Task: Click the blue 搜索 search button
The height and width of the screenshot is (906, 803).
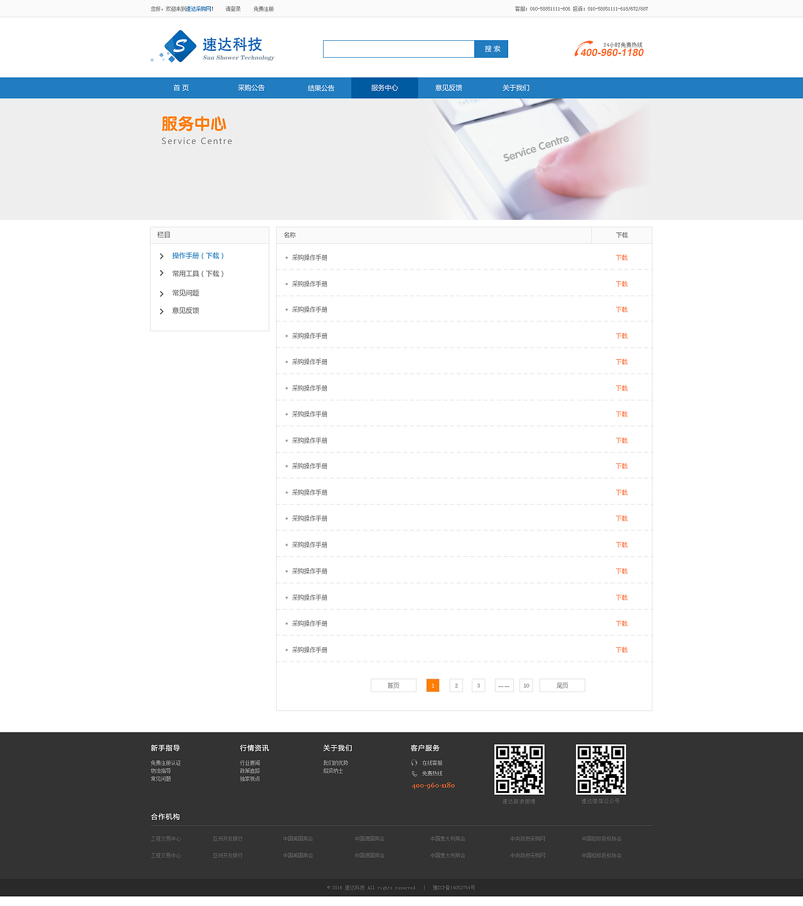Action: click(491, 49)
